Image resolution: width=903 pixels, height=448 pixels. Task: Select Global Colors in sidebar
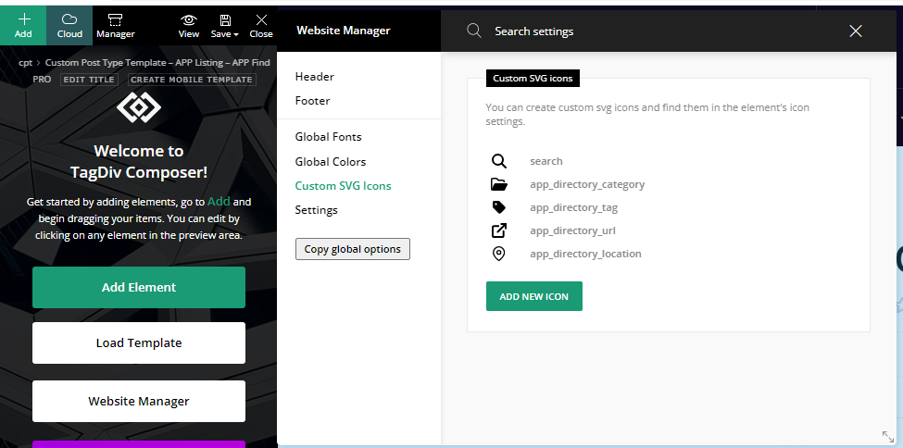pyautogui.click(x=331, y=162)
